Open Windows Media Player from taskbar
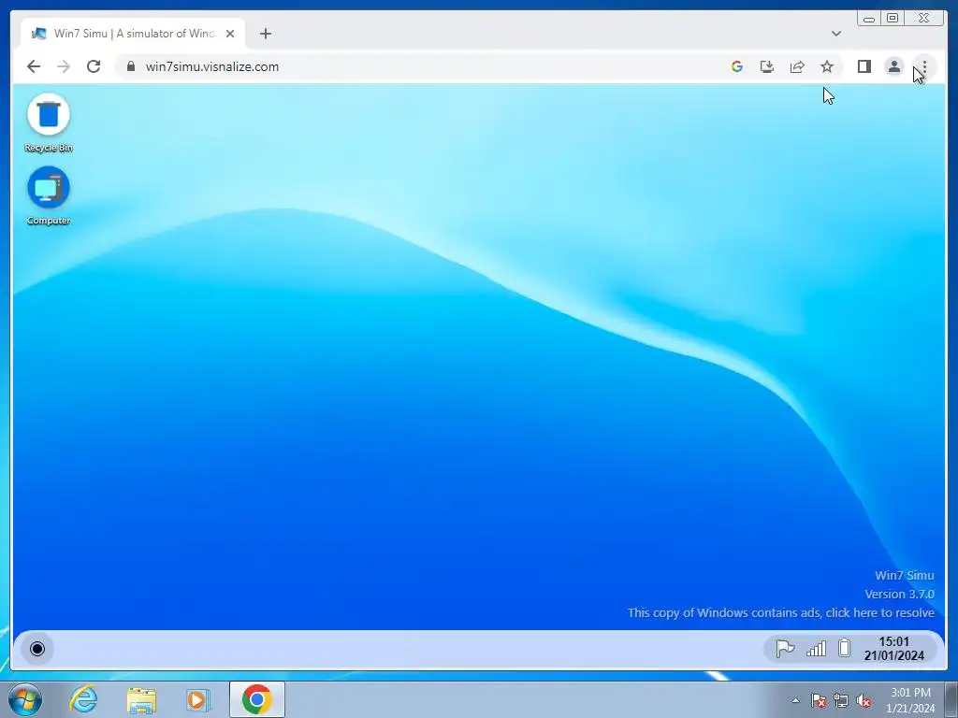Image resolution: width=958 pixels, height=718 pixels. pyautogui.click(x=198, y=699)
